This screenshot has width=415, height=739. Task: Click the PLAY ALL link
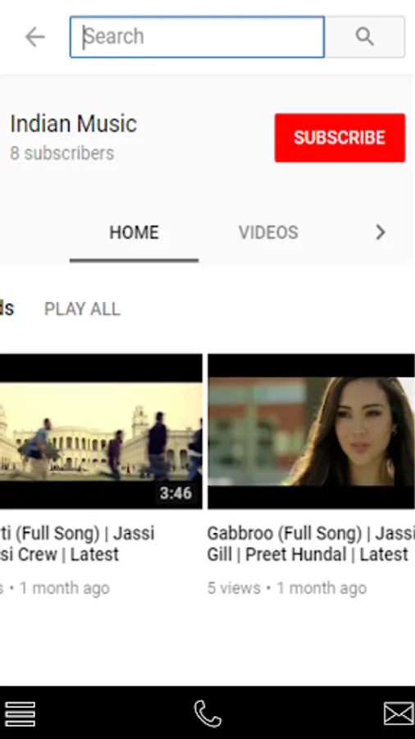pyautogui.click(x=82, y=310)
